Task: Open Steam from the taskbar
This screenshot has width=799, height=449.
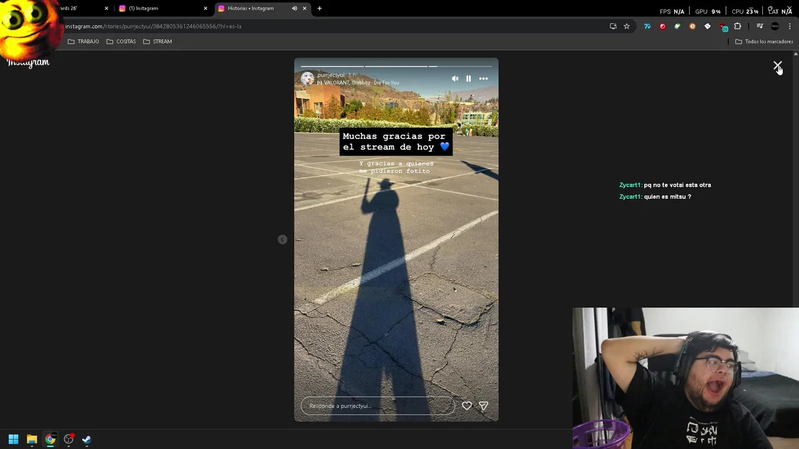Action: pos(87,439)
